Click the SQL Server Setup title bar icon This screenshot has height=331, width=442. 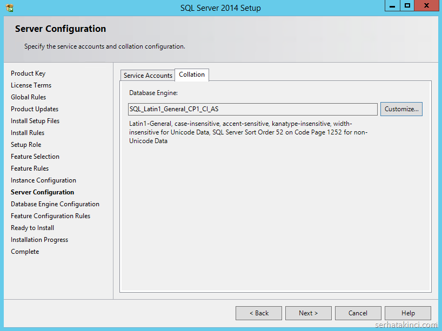point(10,8)
